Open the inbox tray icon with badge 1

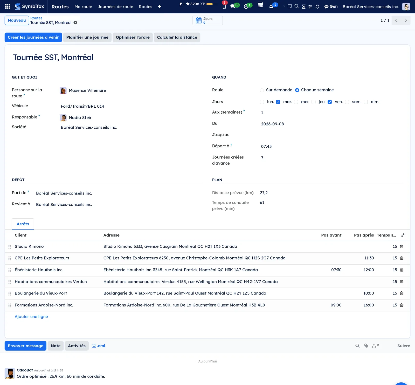tap(271, 6)
